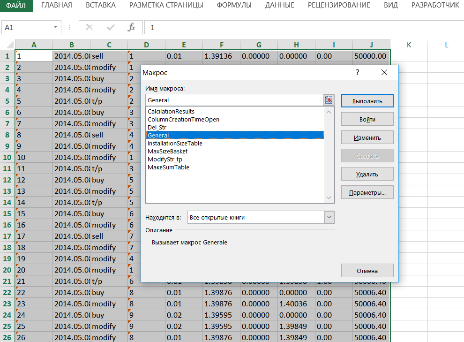Click the Изменить button
The height and width of the screenshot is (342, 464).
click(367, 137)
